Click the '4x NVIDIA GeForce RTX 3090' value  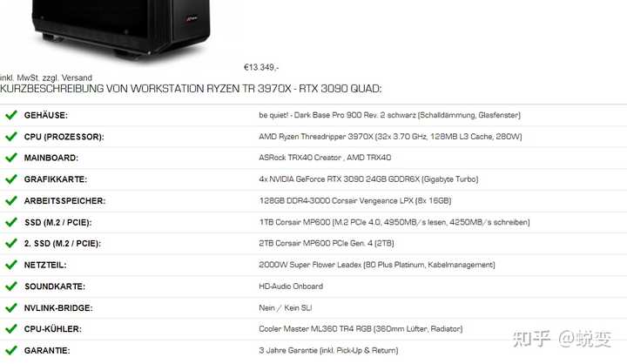click(x=368, y=179)
